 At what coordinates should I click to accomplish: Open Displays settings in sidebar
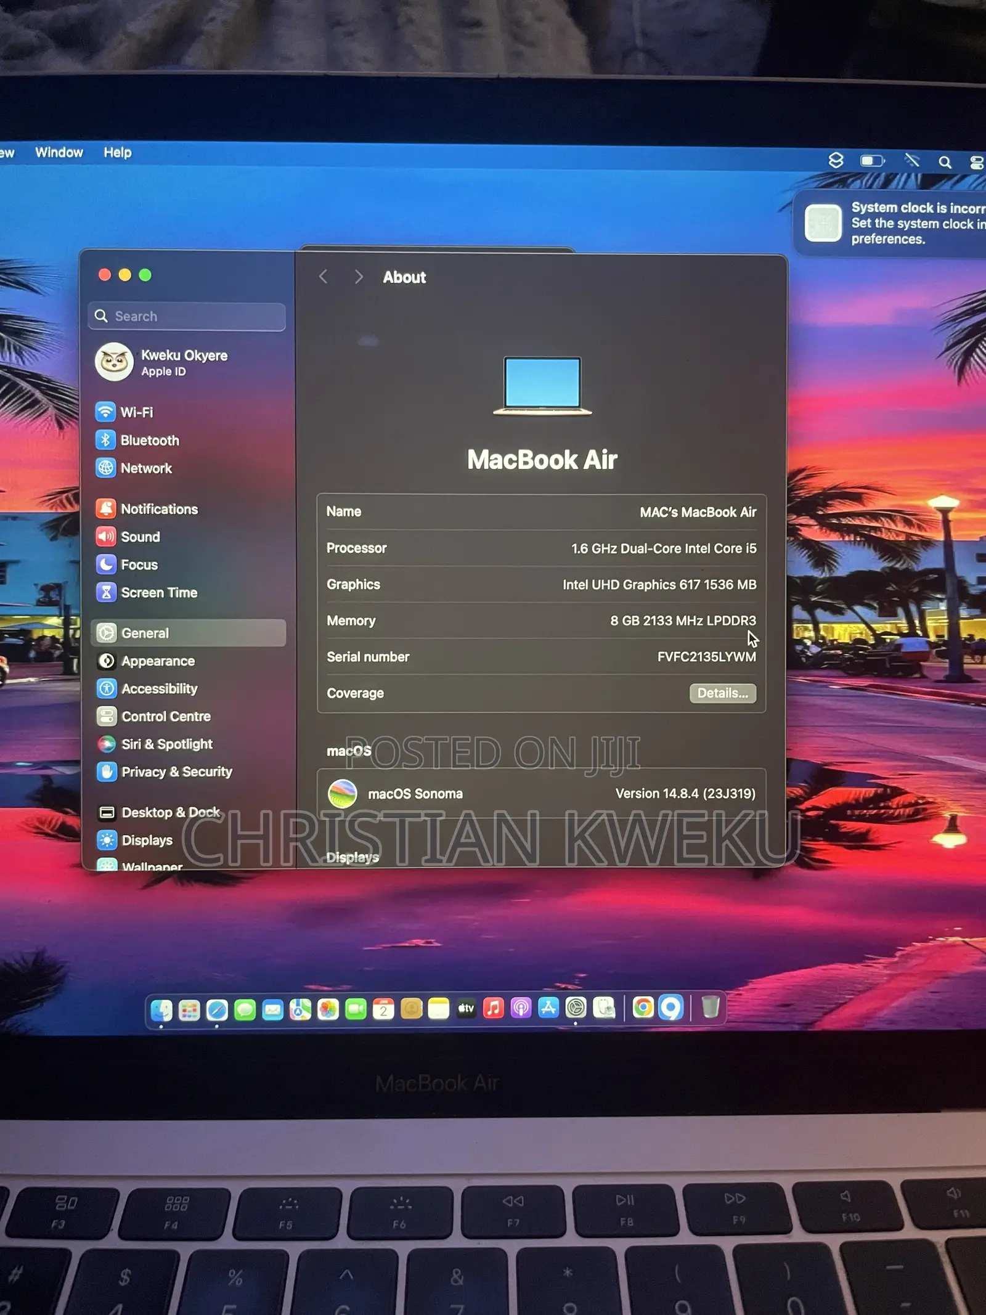point(134,840)
